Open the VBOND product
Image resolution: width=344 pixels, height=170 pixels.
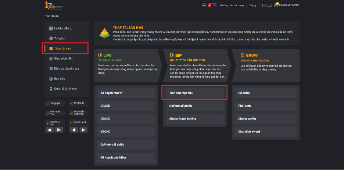click(126, 132)
